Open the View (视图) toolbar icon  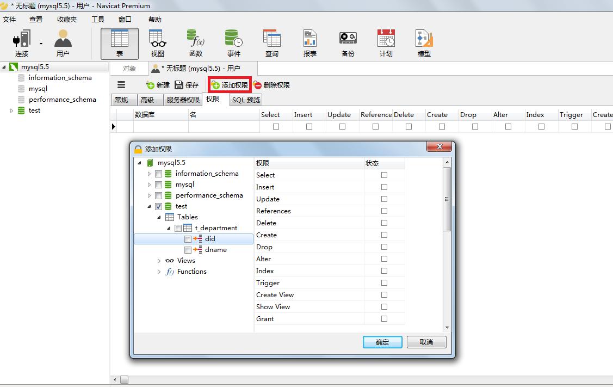(158, 44)
